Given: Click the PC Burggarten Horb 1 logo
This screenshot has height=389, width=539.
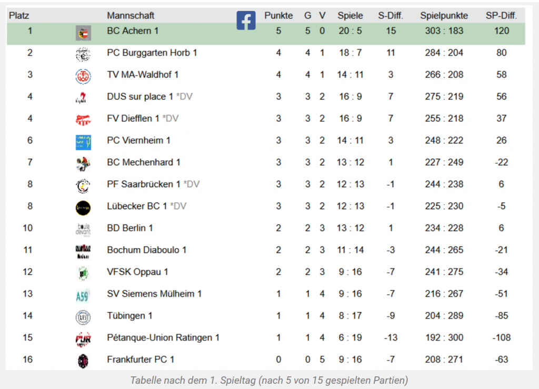Looking at the screenshot, I should point(83,54).
